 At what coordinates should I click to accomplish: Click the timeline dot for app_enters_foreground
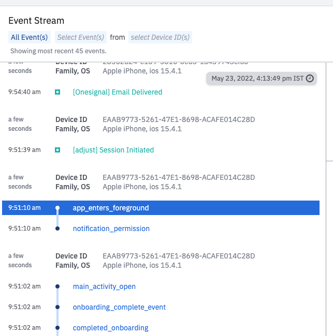tap(57, 208)
